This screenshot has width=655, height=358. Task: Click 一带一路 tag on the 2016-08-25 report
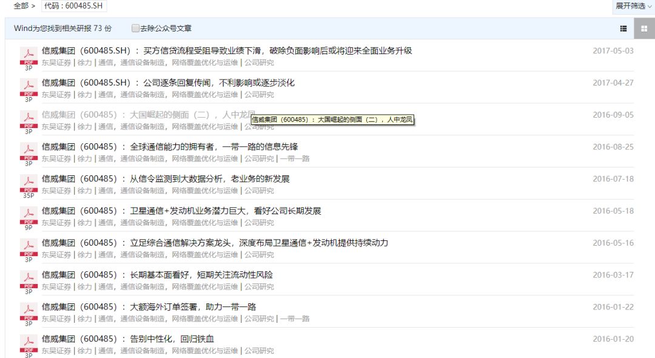(295, 159)
